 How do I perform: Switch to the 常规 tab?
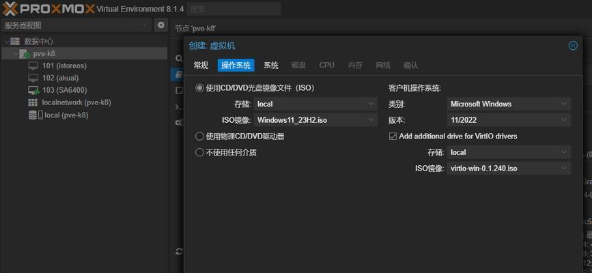[201, 66]
